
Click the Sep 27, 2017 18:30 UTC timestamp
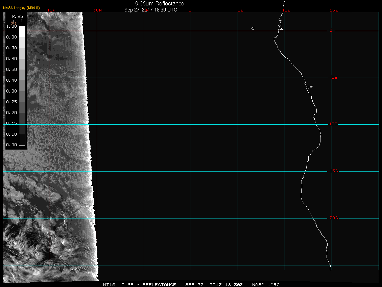(151, 10)
